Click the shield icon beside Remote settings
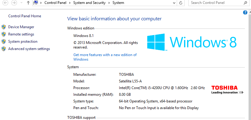Screen dimensions: 251x120 click(4, 34)
